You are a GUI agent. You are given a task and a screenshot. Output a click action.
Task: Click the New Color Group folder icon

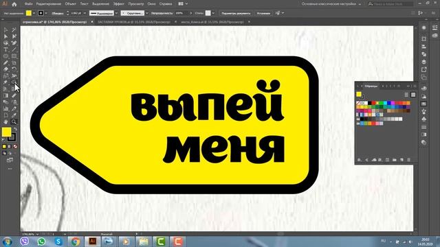(x=395, y=160)
